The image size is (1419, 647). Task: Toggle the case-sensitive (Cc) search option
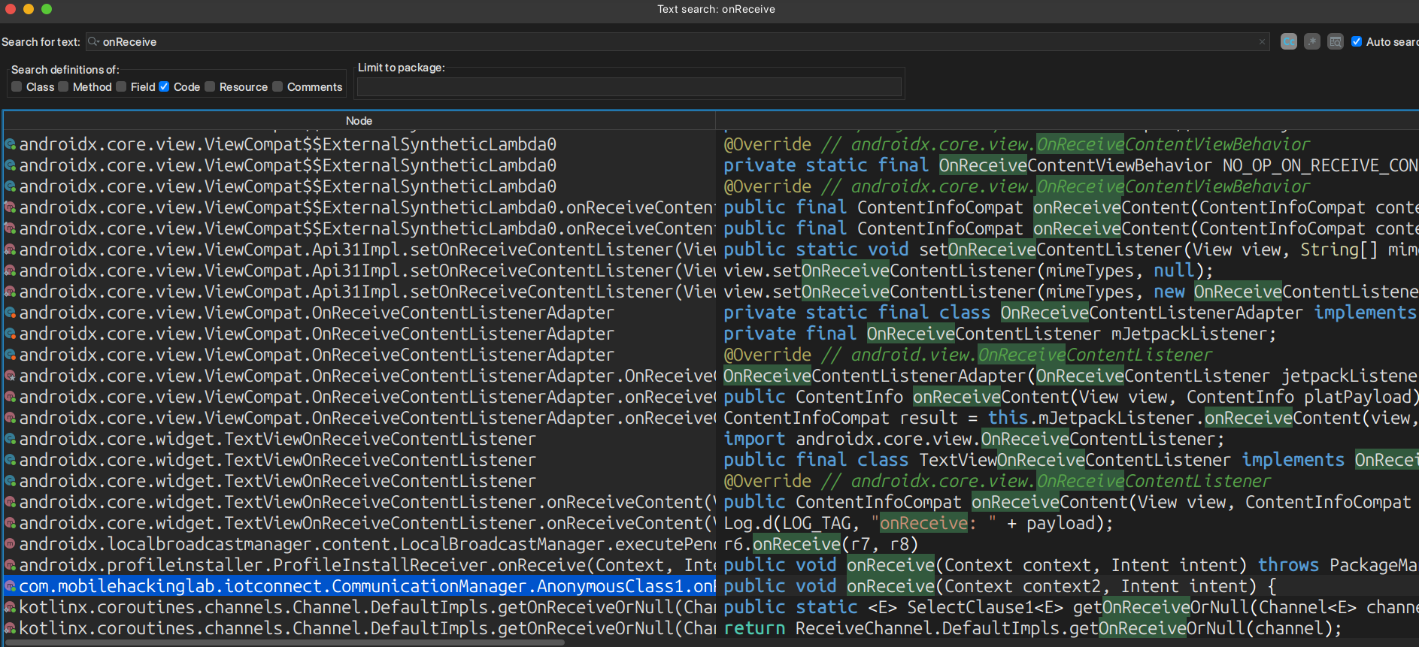[x=1288, y=42]
